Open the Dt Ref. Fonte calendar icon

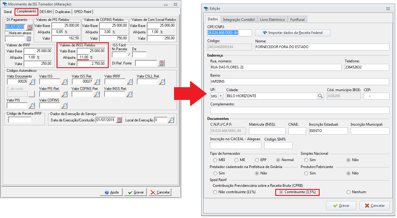161,63
